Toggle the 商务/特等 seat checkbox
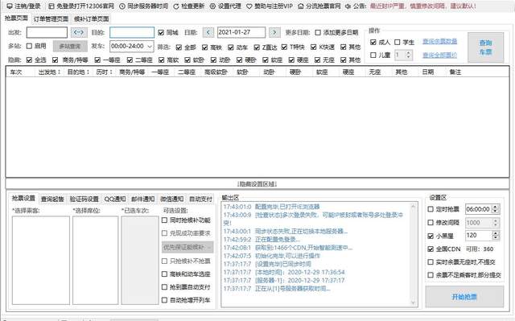Viewport: 515px width, 321px height. coord(56,60)
